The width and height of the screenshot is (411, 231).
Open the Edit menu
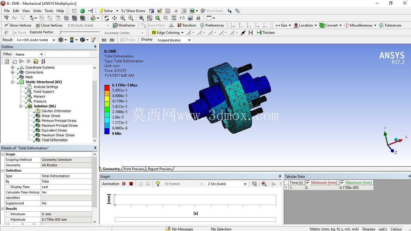tap(16, 11)
